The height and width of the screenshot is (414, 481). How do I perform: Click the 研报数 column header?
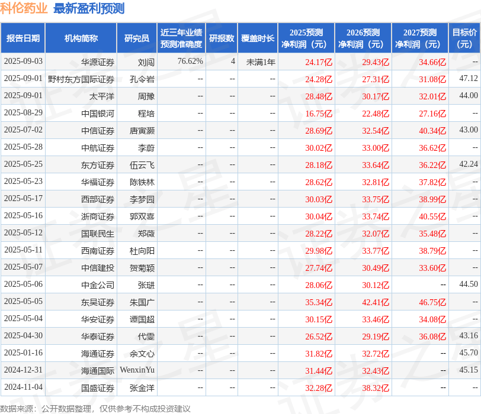click(x=221, y=38)
